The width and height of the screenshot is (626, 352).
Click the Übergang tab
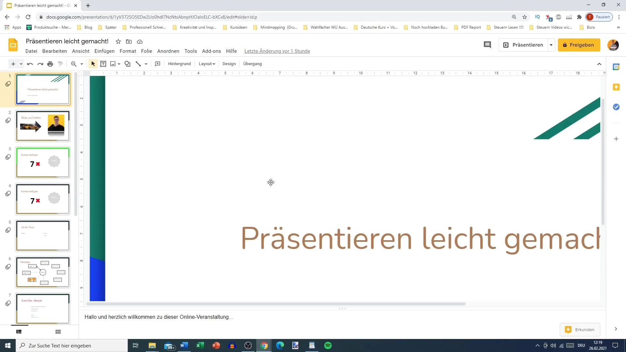pyautogui.click(x=253, y=64)
